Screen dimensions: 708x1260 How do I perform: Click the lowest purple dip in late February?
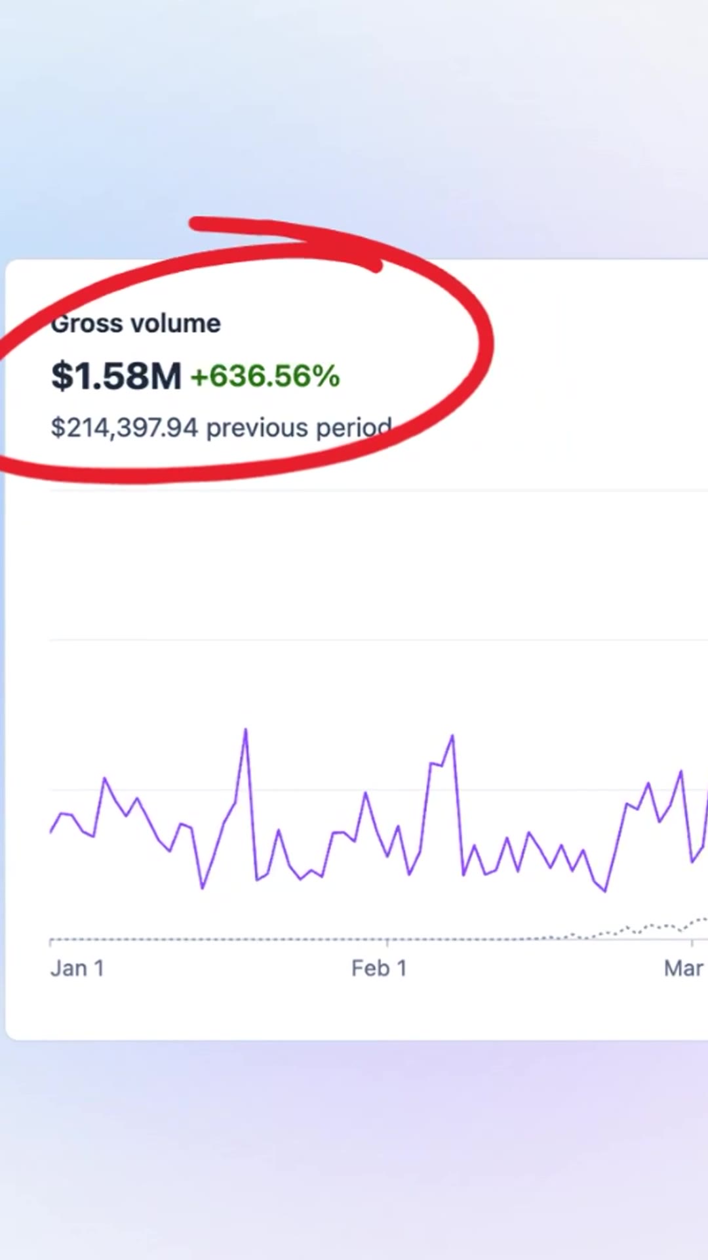(604, 891)
